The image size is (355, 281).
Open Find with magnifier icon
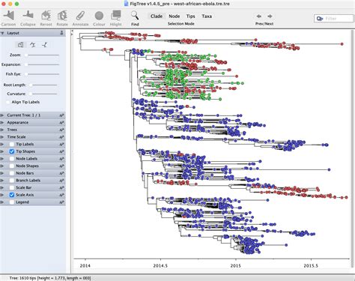pyautogui.click(x=135, y=16)
